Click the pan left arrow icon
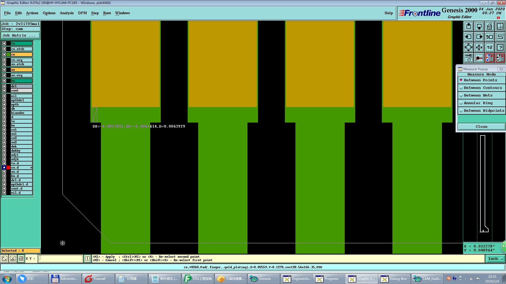 469,37
